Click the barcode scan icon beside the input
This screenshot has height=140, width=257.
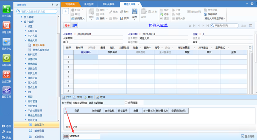(x=66, y=136)
